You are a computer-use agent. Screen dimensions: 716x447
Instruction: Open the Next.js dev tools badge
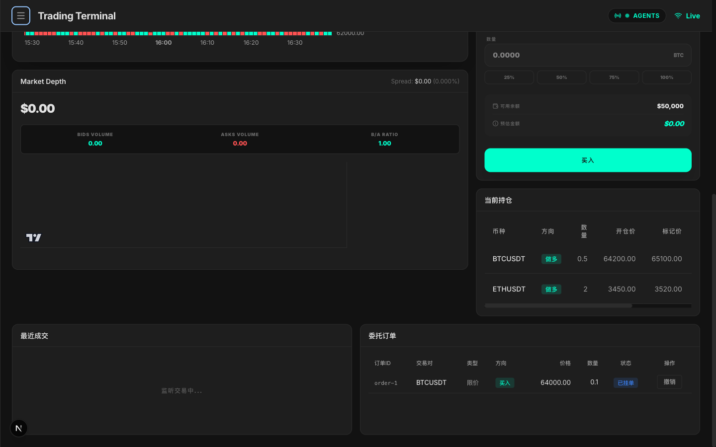19,428
